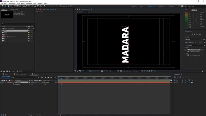Click the Composition Mini-Flowchart icon in timeline
This screenshot has width=206, height=116.
click(38, 77)
